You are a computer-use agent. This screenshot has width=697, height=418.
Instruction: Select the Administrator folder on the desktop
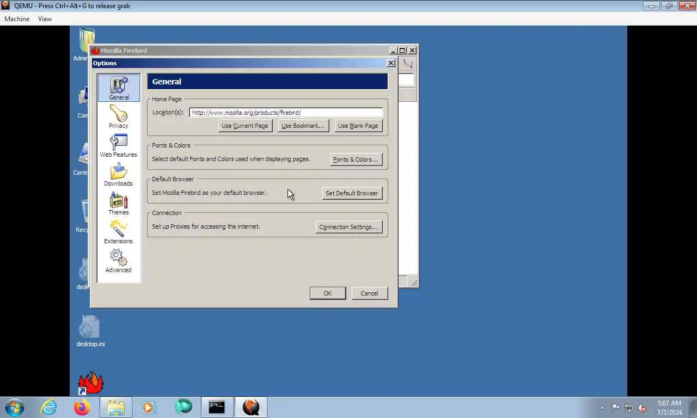pyautogui.click(x=84, y=45)
